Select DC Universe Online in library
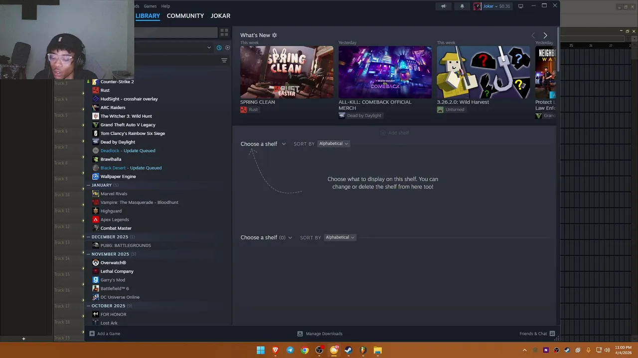 [120, 297]
